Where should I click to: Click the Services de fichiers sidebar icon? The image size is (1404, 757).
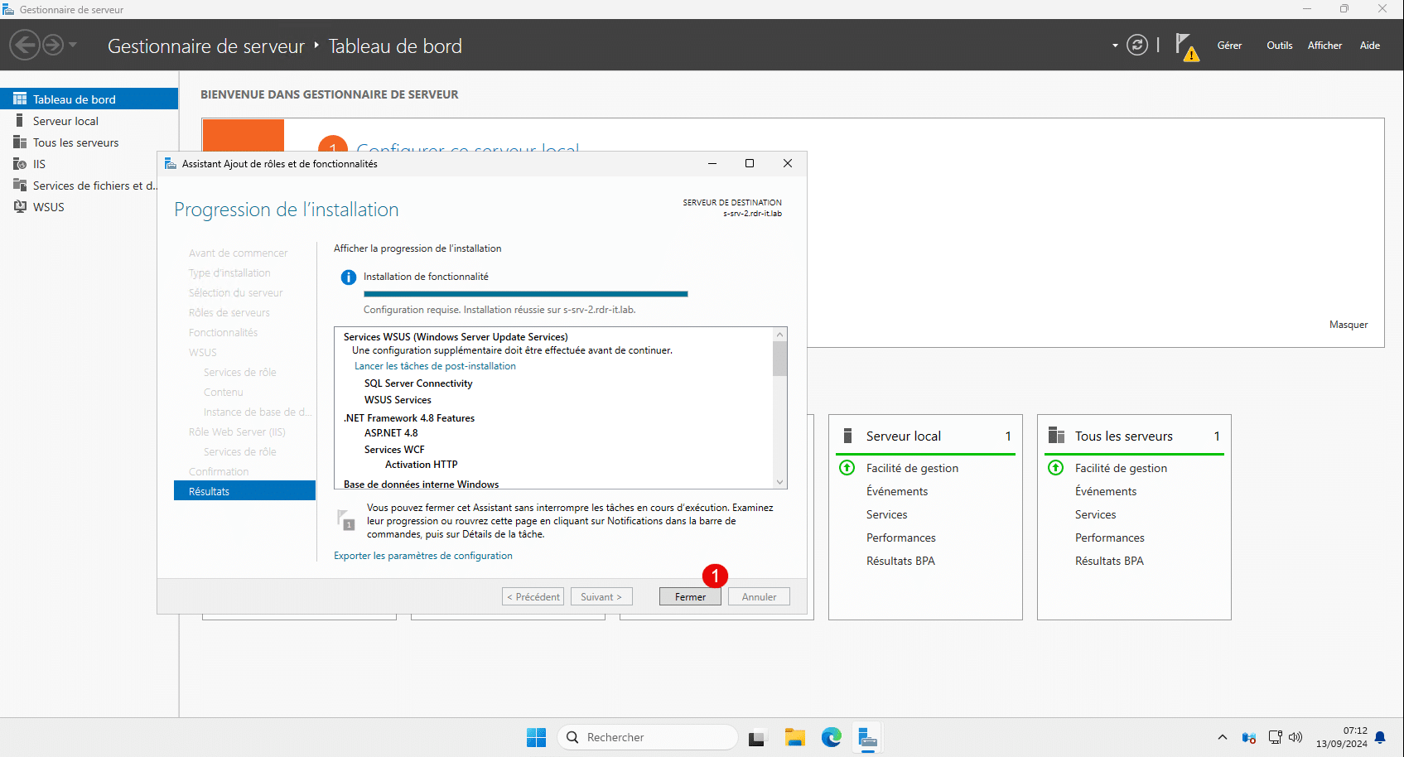pos(20,186)
